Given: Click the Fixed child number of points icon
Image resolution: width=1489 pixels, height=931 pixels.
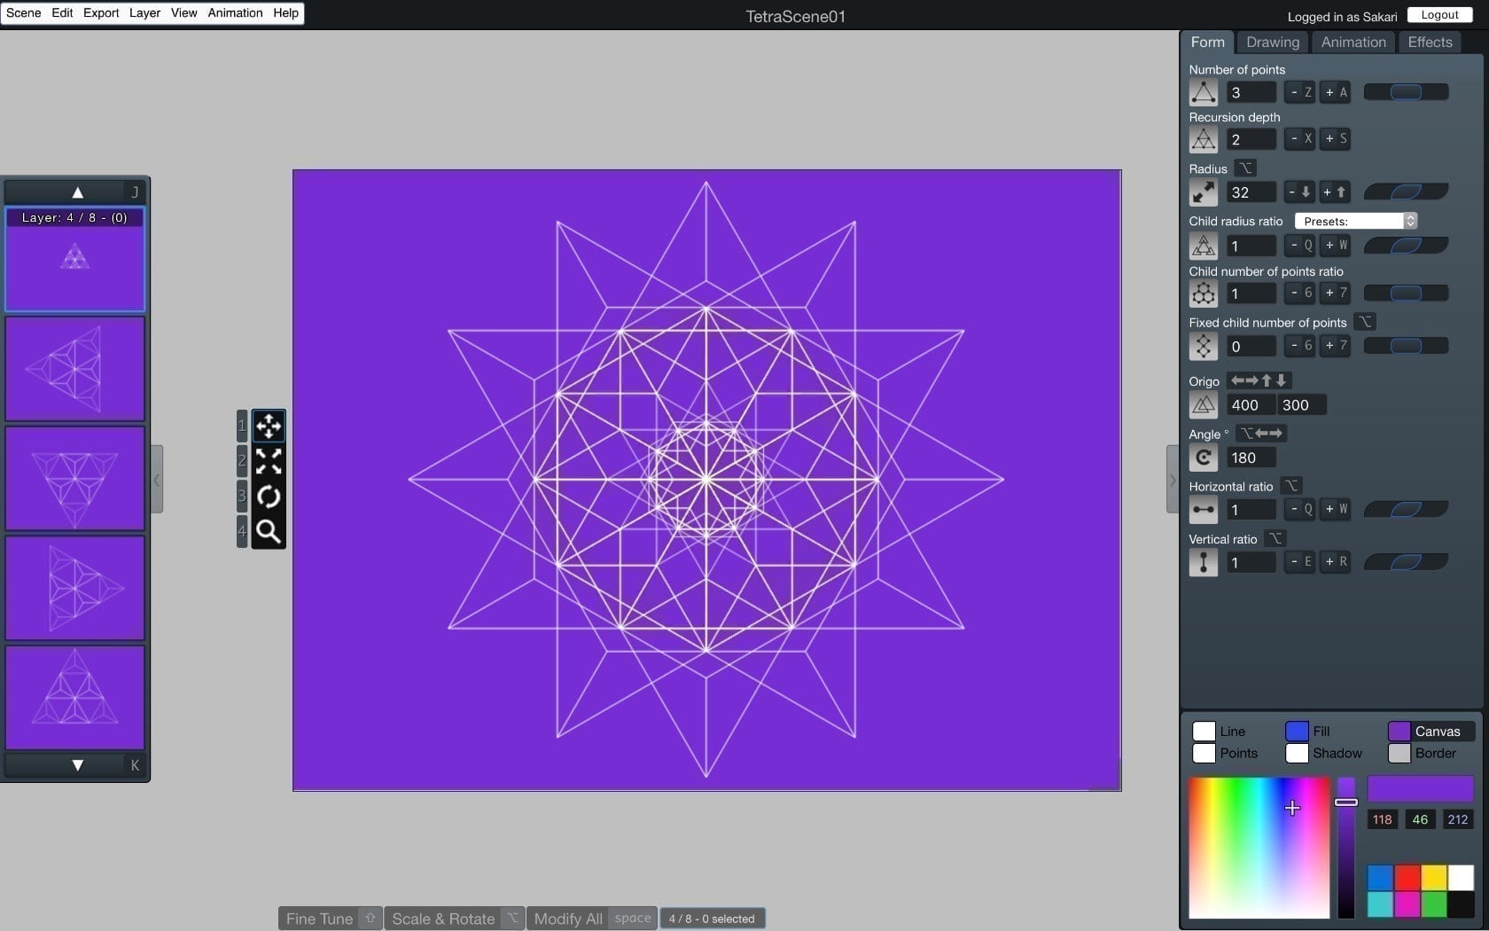Looking at the screenshot, I should click(1203, 346).
